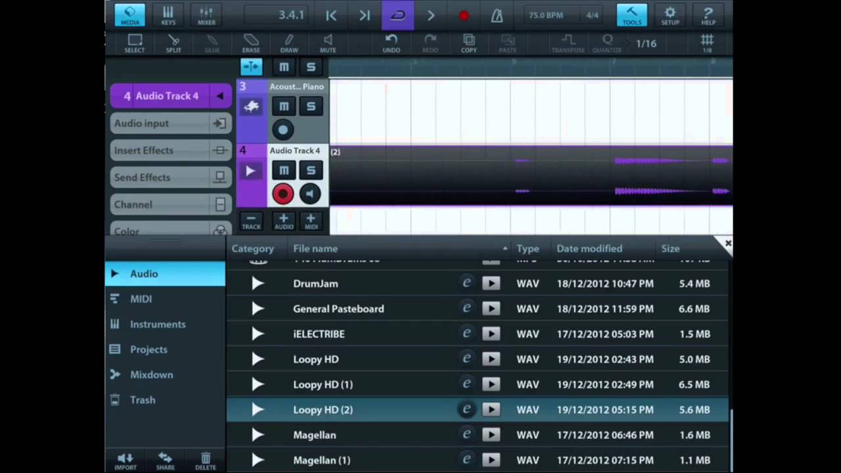Select the audio event on Track 4
Image resolution: width=841 pixels, height=473 pixels.
point(531,175)
